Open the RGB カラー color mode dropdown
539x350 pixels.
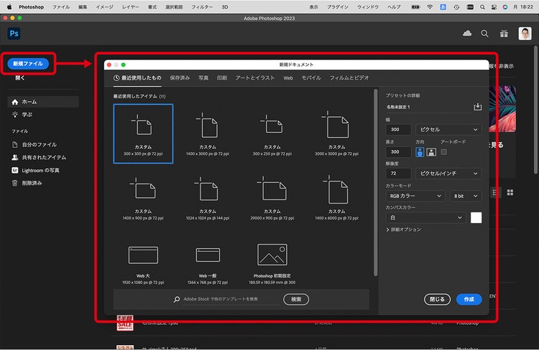(x=415, y=196)
